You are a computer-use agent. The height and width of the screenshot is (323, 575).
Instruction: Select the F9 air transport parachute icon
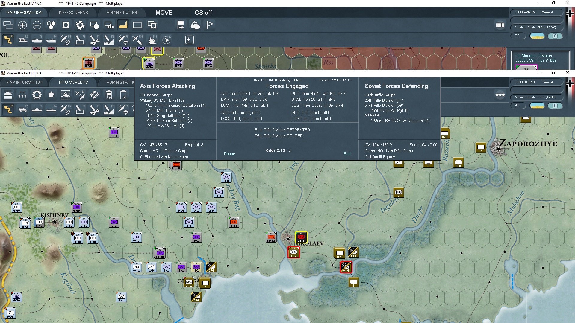point(123,40)
